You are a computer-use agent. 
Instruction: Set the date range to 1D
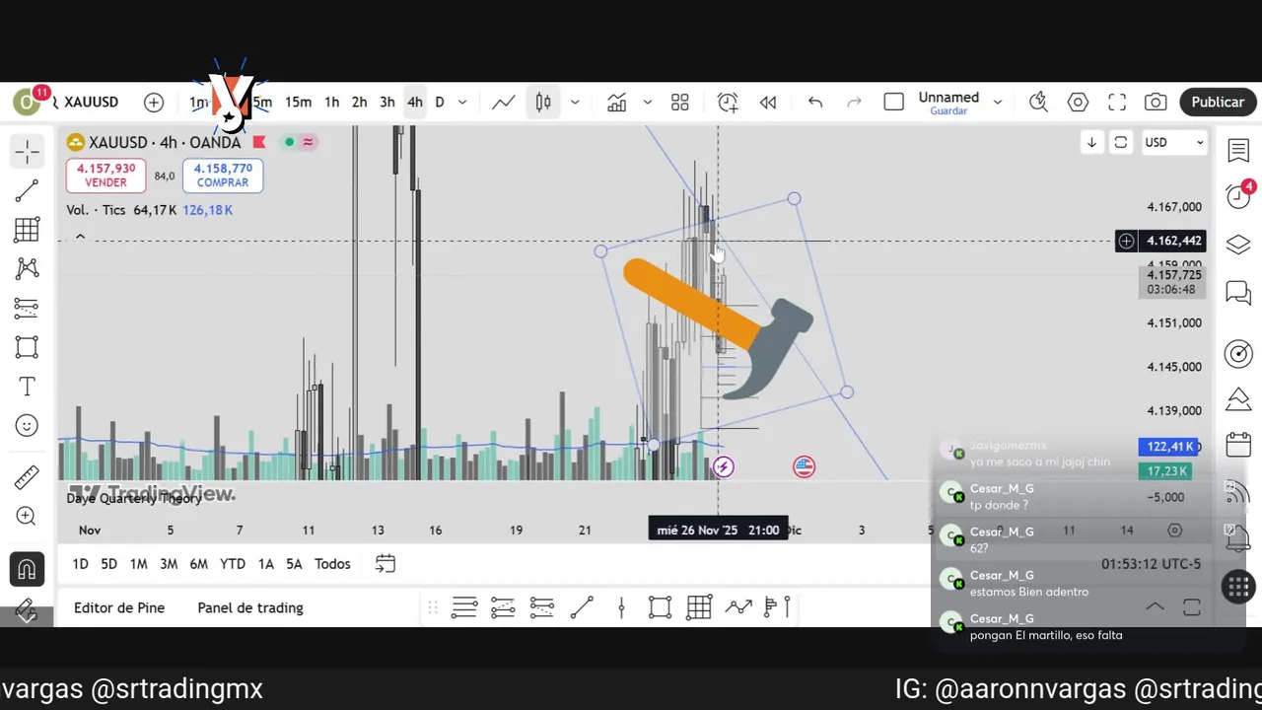click(x=80, y=564)
